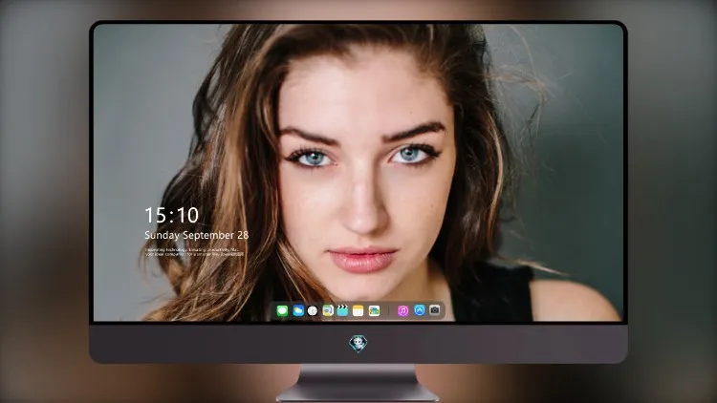Viewport: 717px width, 403px height.
Task: Click the Sunday September 28 date text
Action: tap(197, 235)
